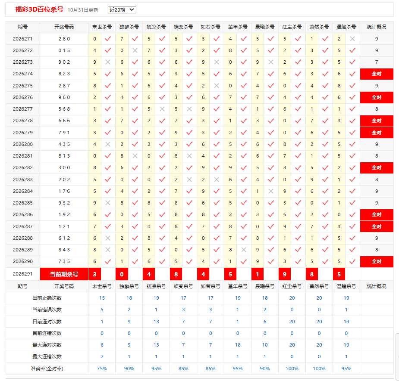Click the 目前连对次数 row label

(47, 322)
